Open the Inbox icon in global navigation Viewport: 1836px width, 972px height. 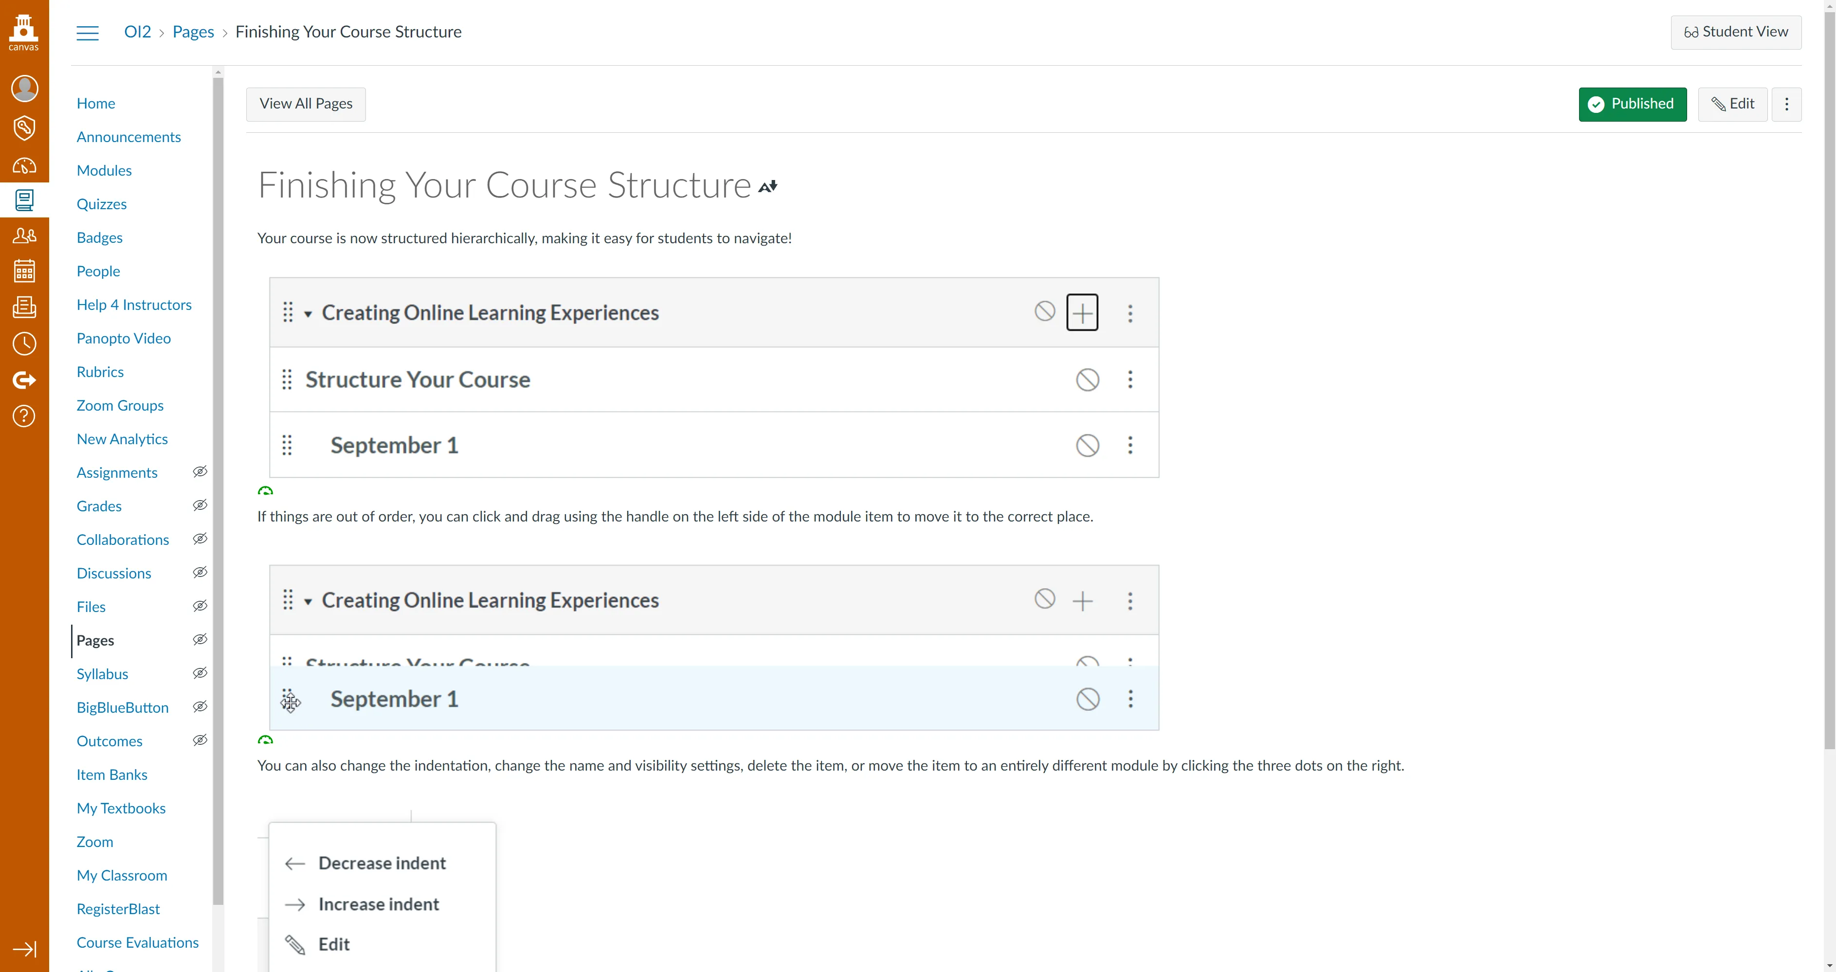click(x=24, y=307)
